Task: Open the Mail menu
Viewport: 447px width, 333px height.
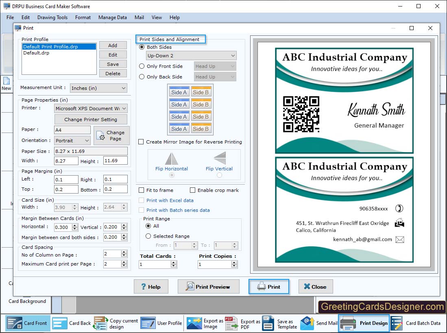Action: tap(139, 17)
